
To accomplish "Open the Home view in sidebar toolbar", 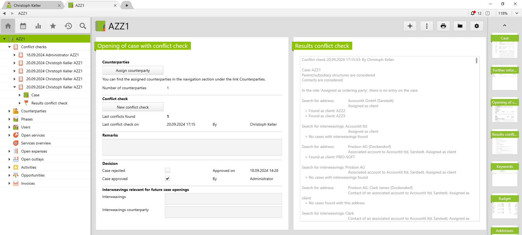I will [x=8, y=26].
